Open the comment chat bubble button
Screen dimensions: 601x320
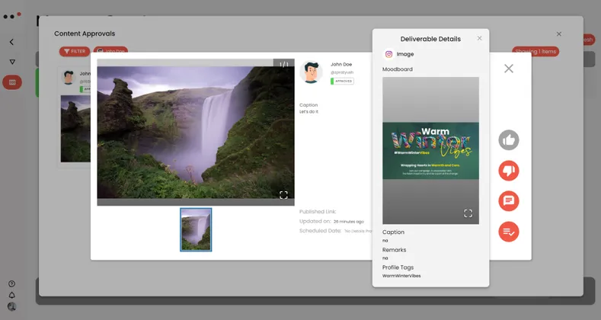[x=509, y=201]
